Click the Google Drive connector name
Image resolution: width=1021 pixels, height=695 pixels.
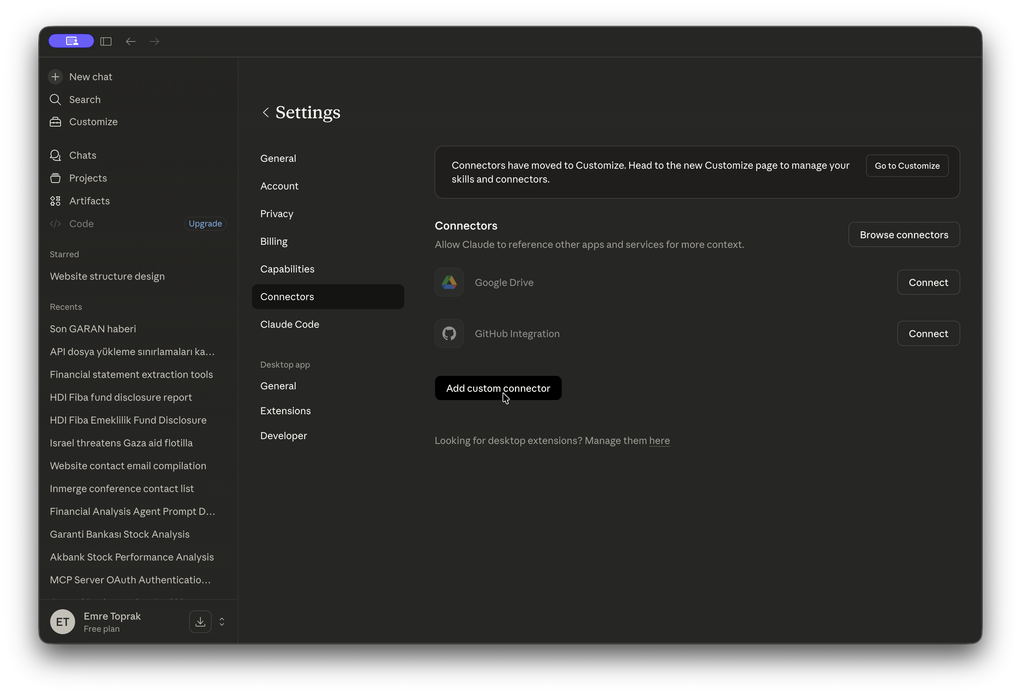(x=504, y=283)
